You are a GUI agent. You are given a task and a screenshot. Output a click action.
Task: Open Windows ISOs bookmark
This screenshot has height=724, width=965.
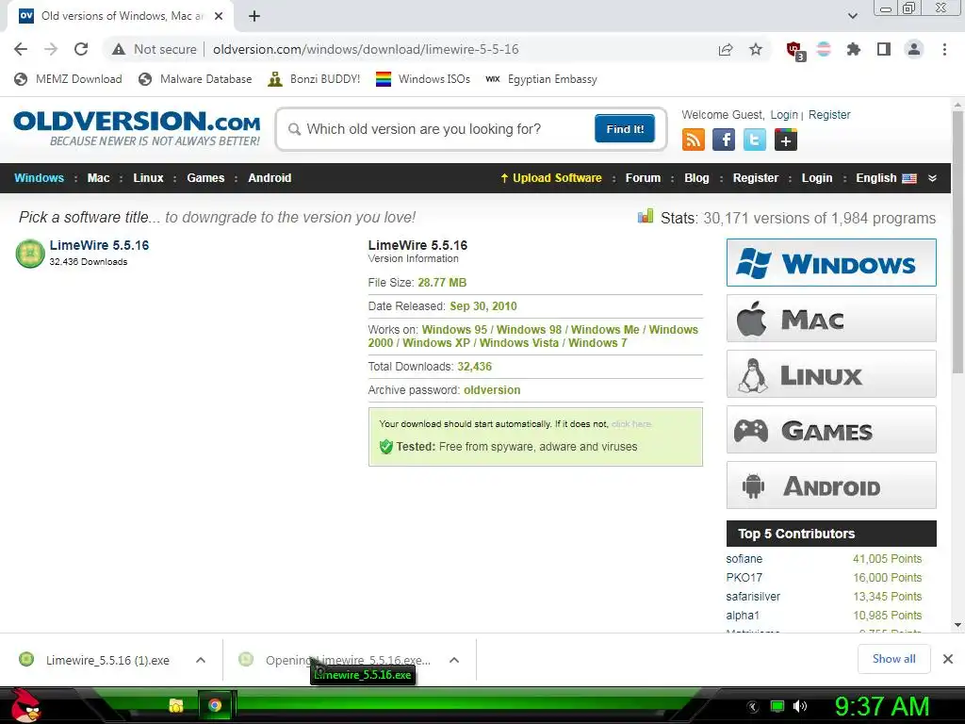423,79
